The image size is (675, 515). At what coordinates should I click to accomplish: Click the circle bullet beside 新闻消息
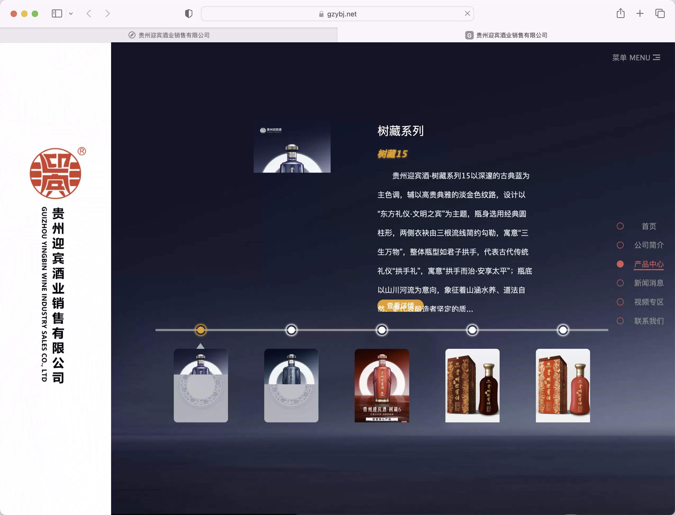pos(620,283)
